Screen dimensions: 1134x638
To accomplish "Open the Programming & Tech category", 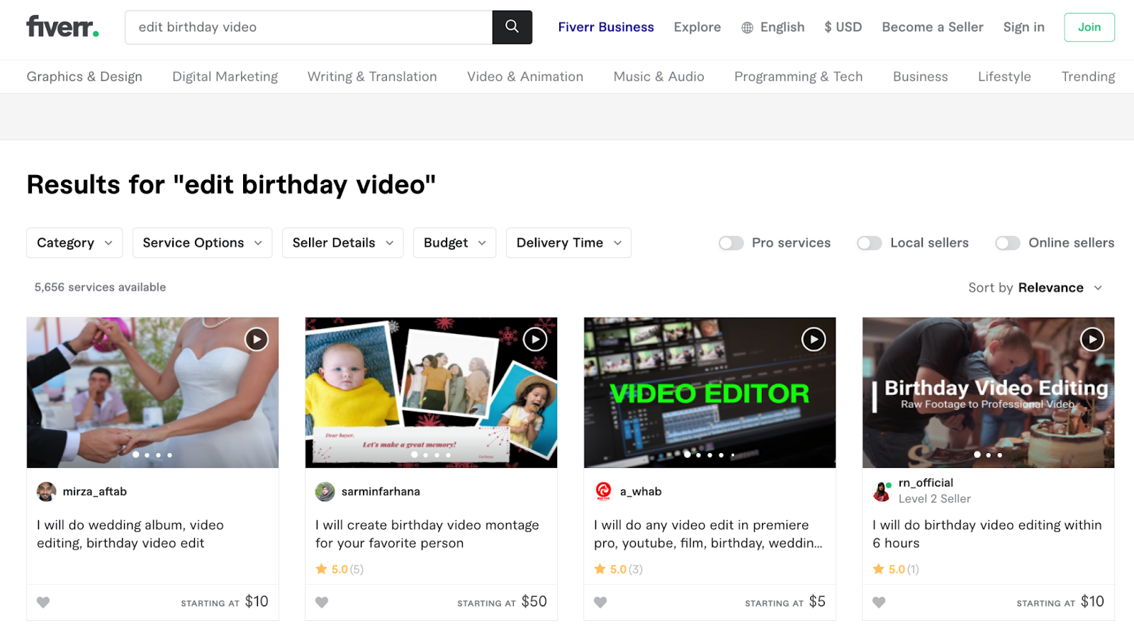I will click(799, 77).
